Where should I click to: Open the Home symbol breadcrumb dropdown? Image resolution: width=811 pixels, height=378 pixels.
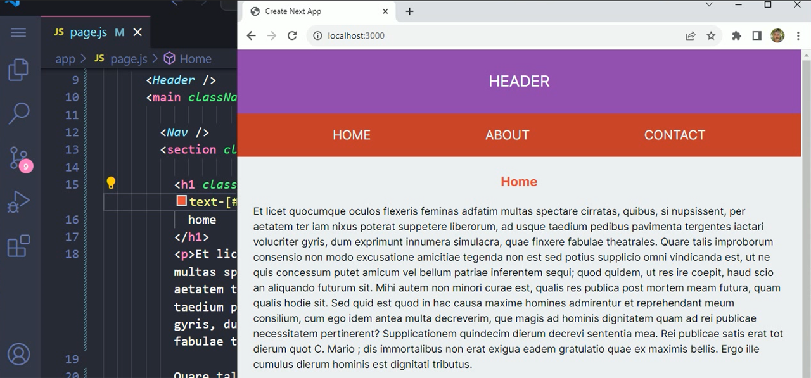click(195, 58)
